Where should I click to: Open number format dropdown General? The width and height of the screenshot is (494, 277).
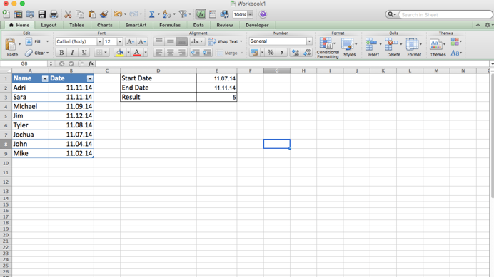(309, 41)
